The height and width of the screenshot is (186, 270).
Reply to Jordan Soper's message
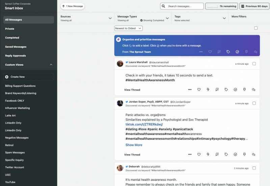253,154
